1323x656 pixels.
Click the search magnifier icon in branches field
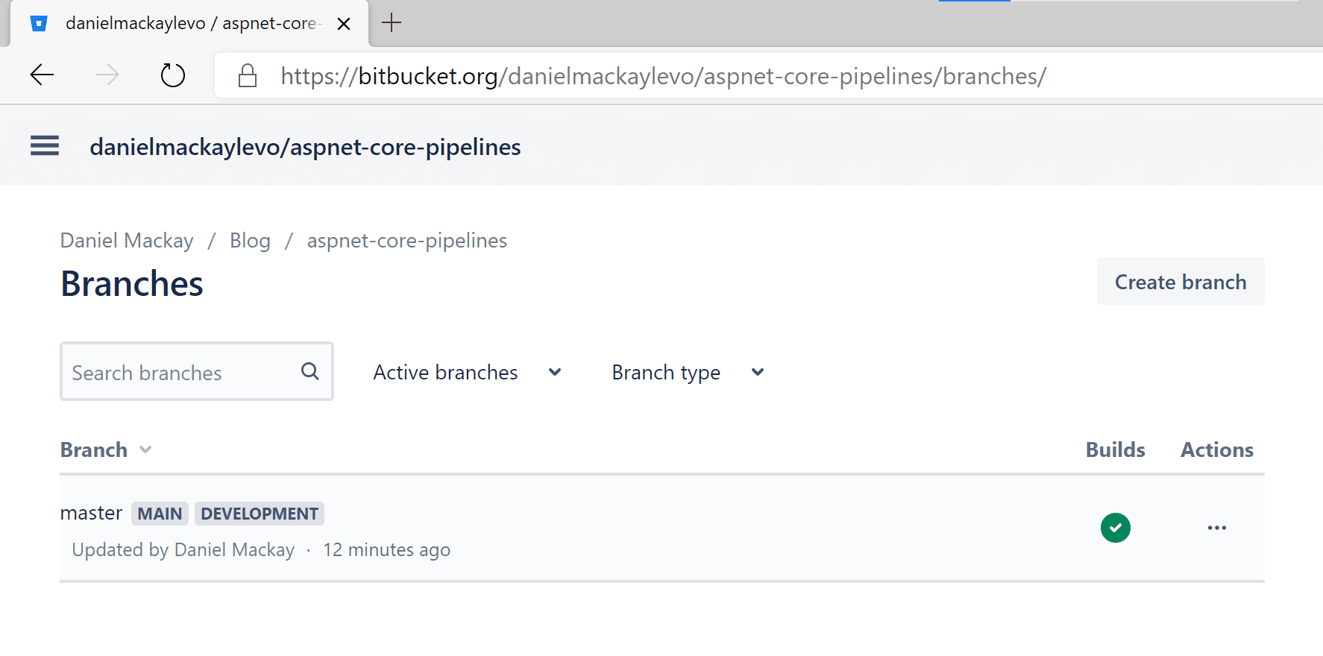coord(310,370)
